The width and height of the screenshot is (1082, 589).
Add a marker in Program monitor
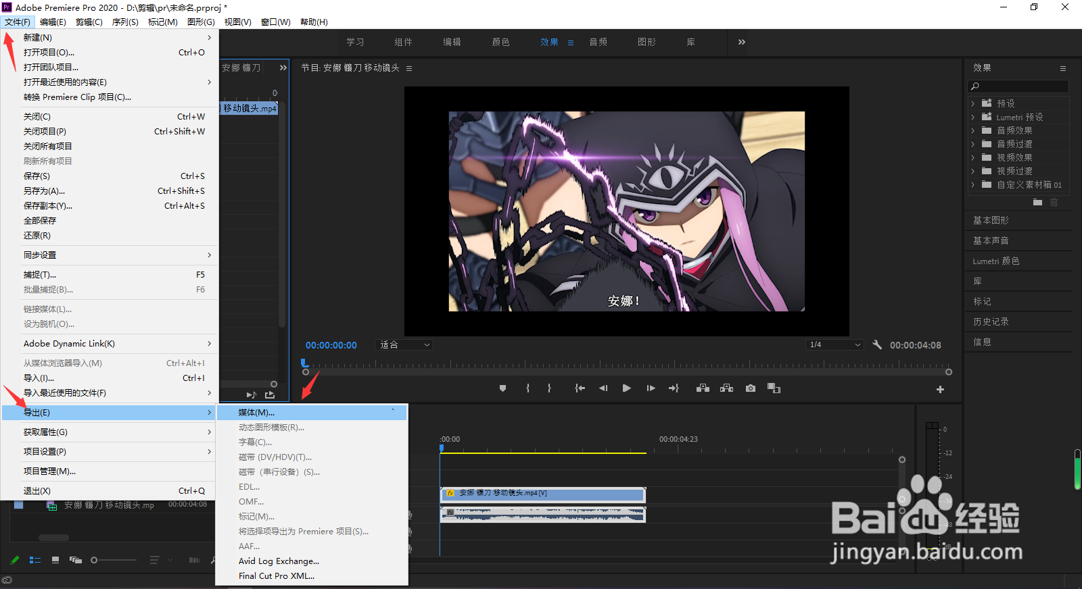(502, 388)
